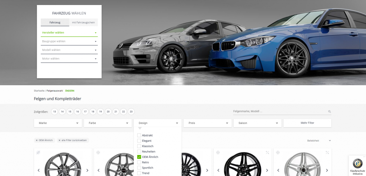Image resolution: width=366 pixels, height=176 pixels.
Task: Show next image of first wheel card
Action: pos(87,170)
